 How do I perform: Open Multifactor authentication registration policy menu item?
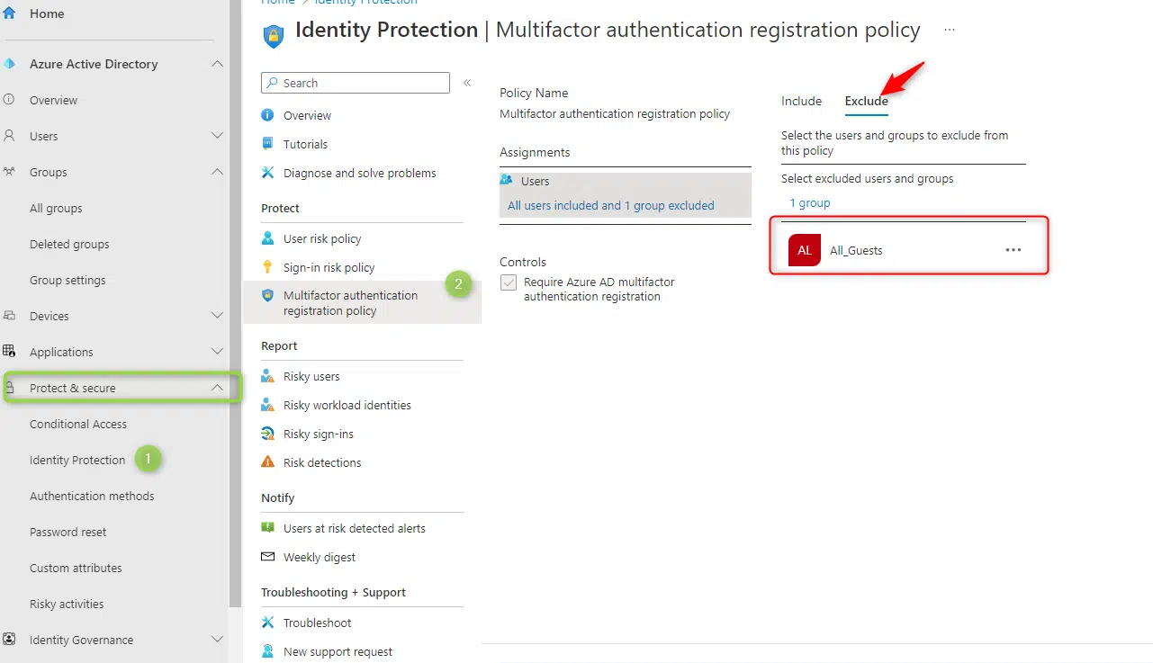click(362, 303)
